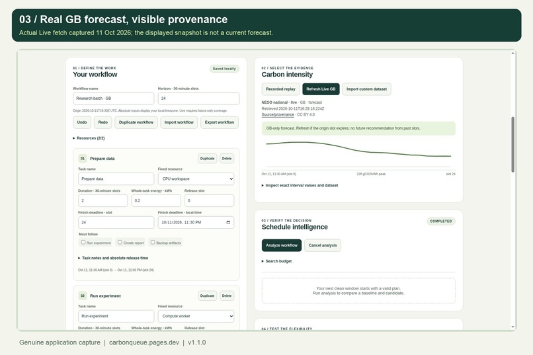Image resolution: width=533 pixels, height=355 pixels.
Task: Click the Run experiment task name field
Action: (x=116, y=316)
